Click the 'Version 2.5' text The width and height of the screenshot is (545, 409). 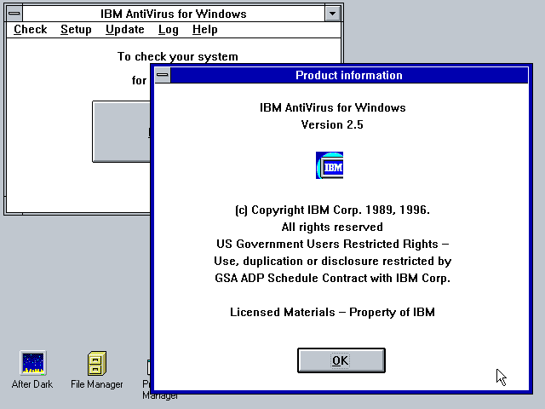[332, 124]
